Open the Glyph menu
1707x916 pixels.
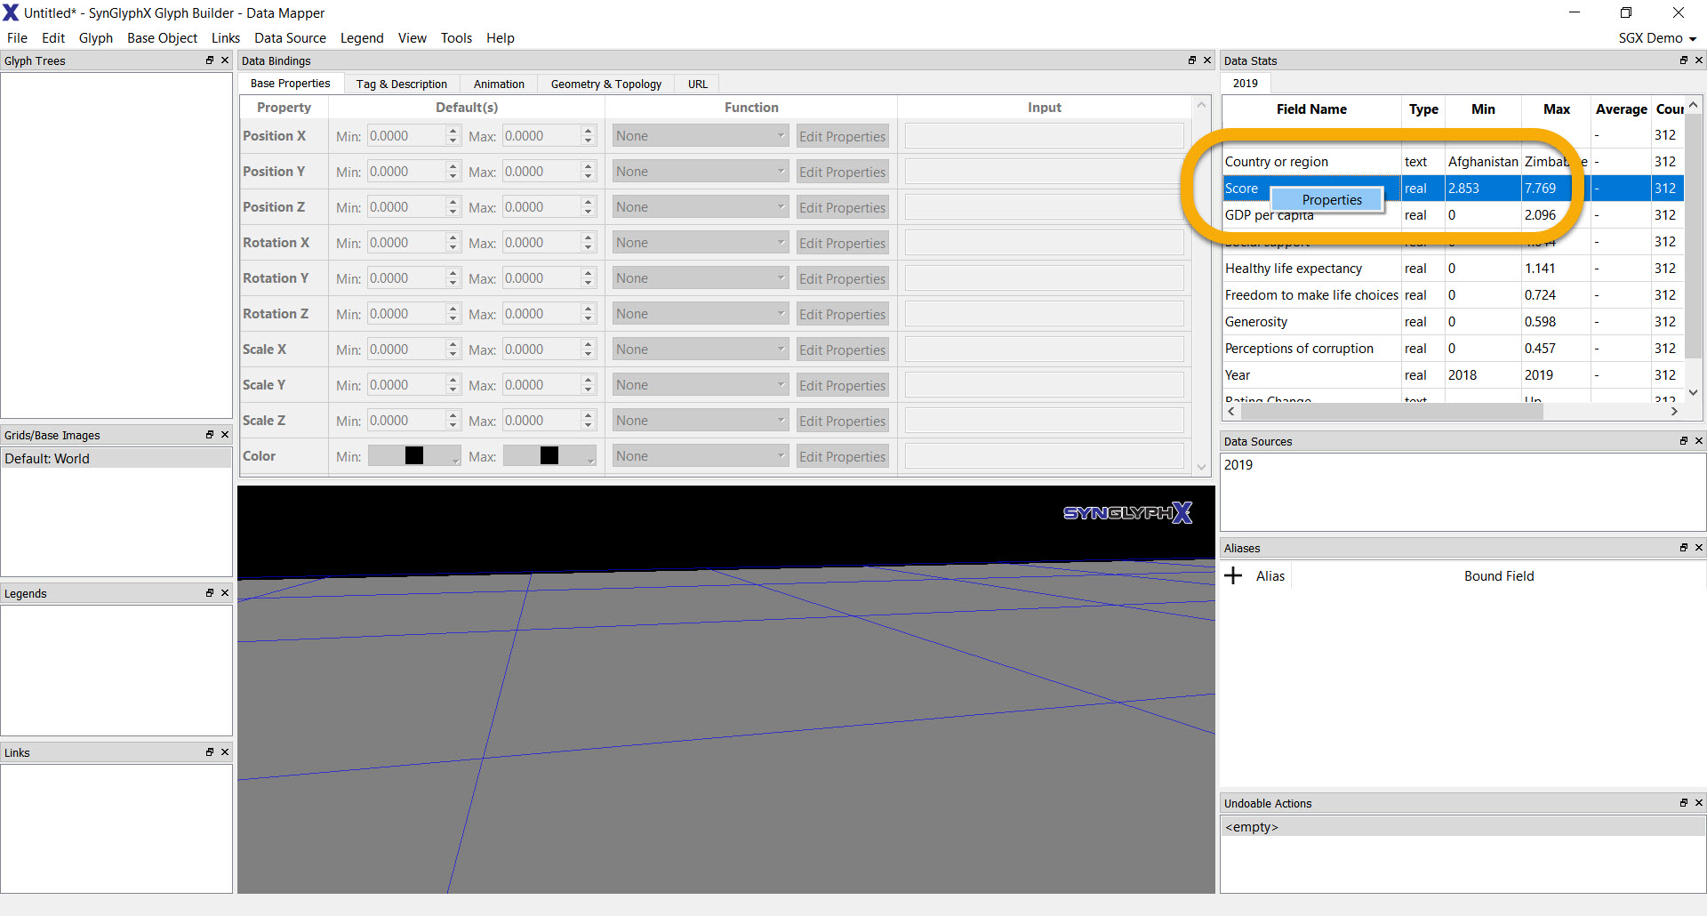(96, 38)
